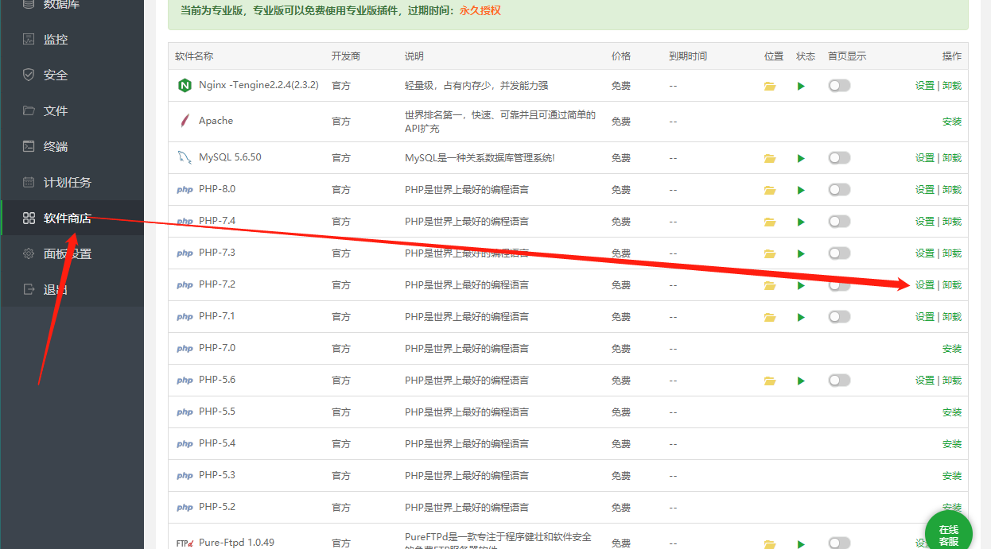991x549 pixels.
Task: Click 卸载 link for PHP-8.0
Action: click(x=952, y=190)
